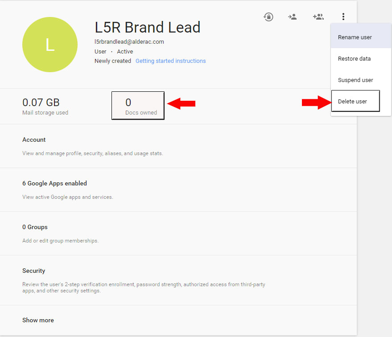Click the Newly created label
Viewport: 392px width, 337px height.
click(x=113, y=61)
